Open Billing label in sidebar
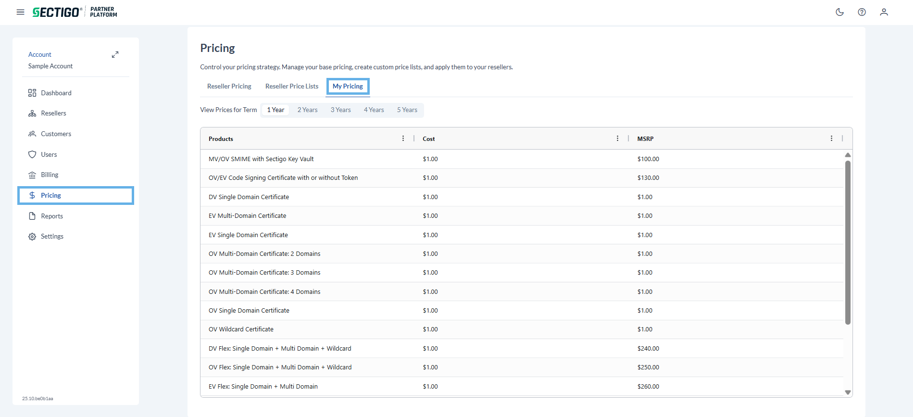 [50, 175]
